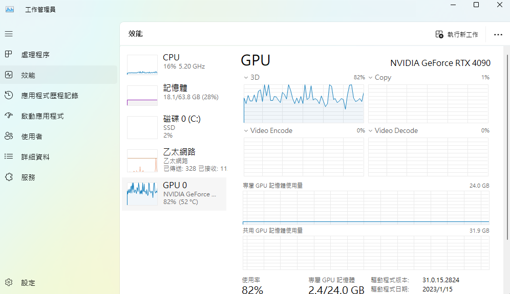The height and width of the screenshot is (294, 510).
Task: Click the 應用程式歷程記錄 history icon
Action: pyautogui.click(x=9, y=95)
